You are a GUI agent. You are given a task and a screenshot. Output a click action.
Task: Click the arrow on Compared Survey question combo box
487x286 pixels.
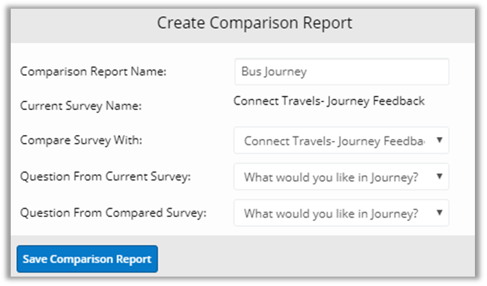(x=439, y=213)
